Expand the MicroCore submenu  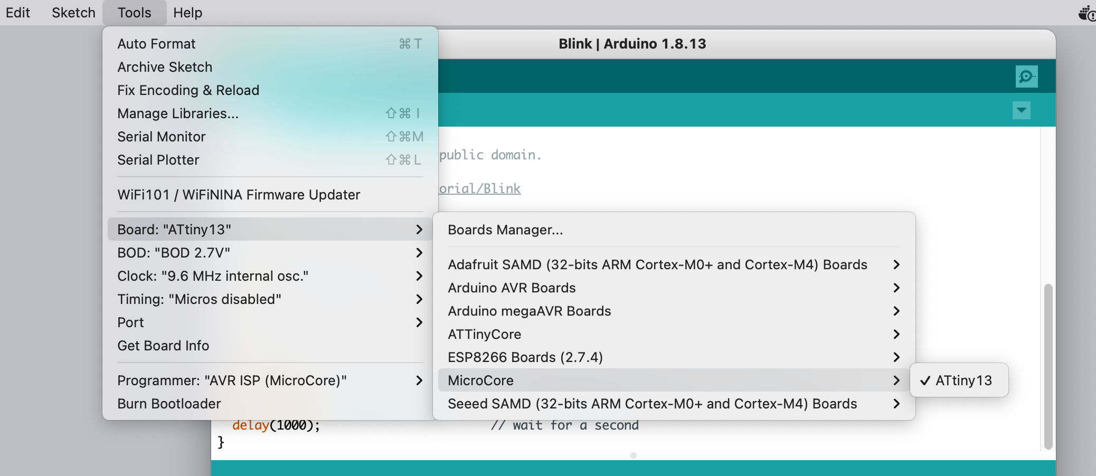coord(674,380)
